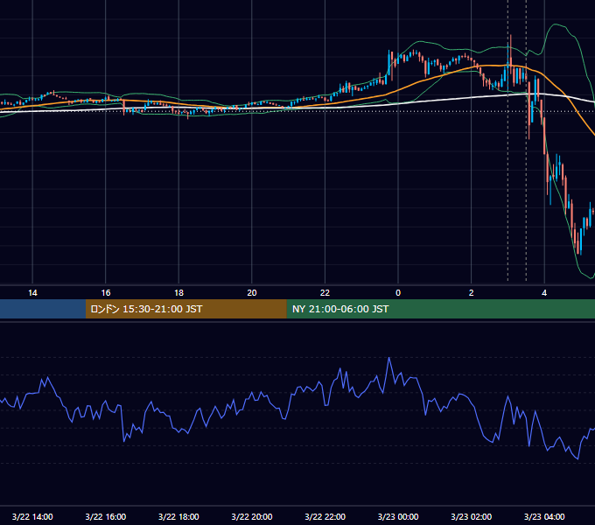Select the ロンドン 15:30-21:00 JST session bar
595x525 pixels.
(x=185, y=309)
